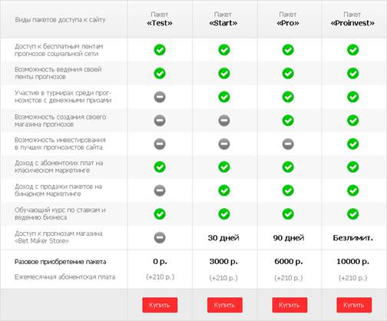This screenshot has width=387, height=321.
Task: Click gray minus for Bet Maker Store in Test column
Action: (160, 237)
